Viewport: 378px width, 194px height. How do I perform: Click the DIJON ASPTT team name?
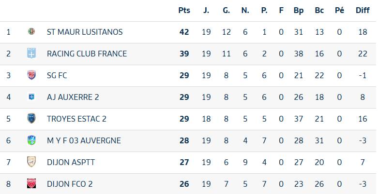pyautogui.click(x=71, y=162)
